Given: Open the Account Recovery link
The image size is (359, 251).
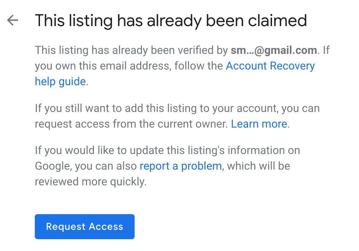Looking at the screenshot, I should (270, 66).
